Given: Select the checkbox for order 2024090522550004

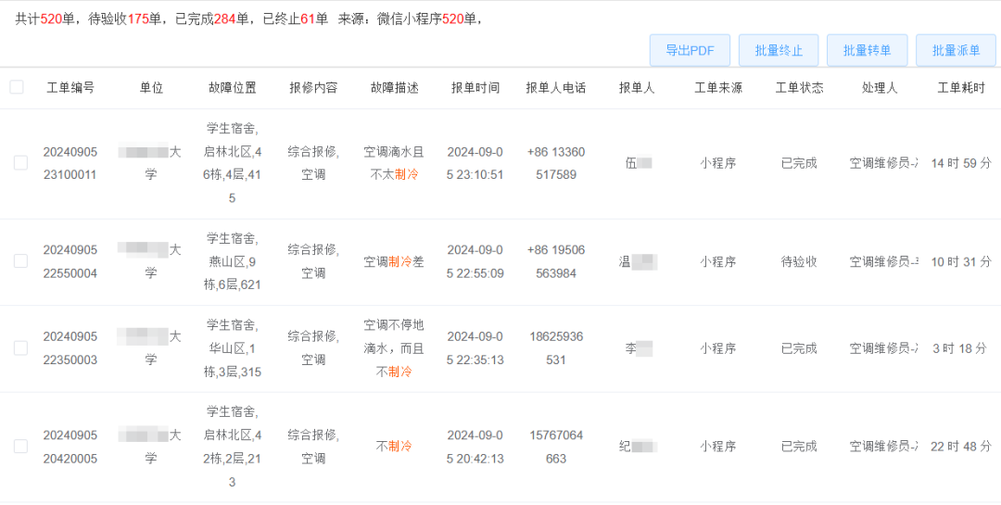Looking at the screenshot, I should click(x=20, y=261).
